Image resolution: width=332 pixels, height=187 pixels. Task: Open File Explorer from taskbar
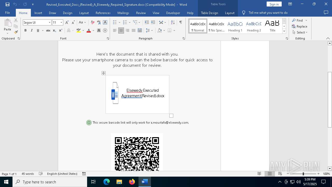(119, 182)
